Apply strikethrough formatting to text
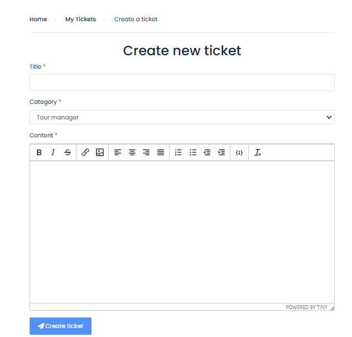 tap(67, 152)
